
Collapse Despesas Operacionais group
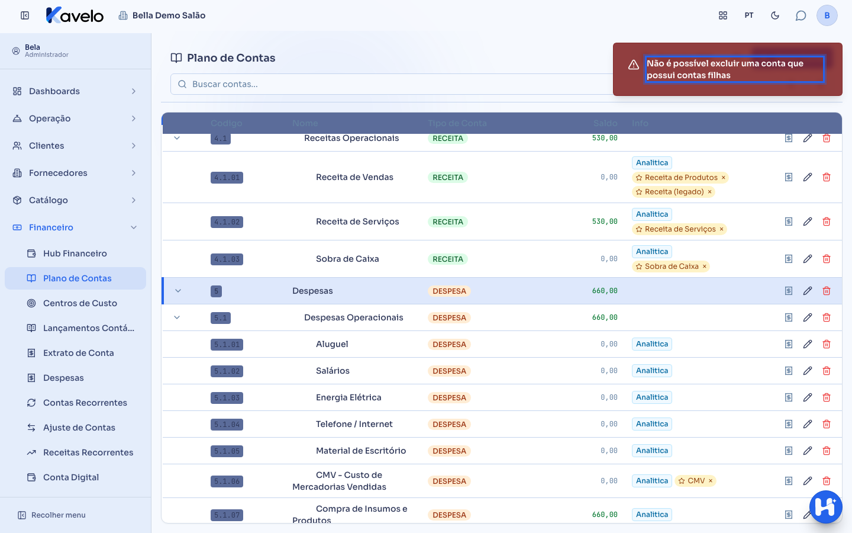177,317
